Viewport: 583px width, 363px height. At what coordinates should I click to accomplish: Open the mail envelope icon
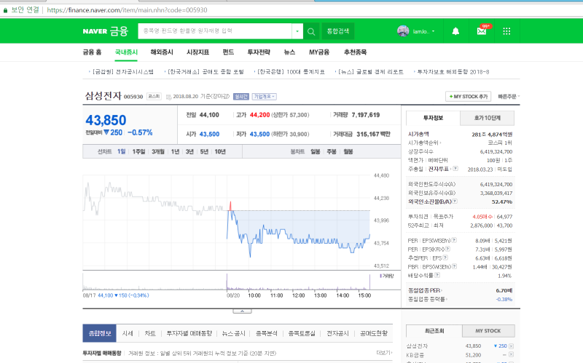coord(482,31)
